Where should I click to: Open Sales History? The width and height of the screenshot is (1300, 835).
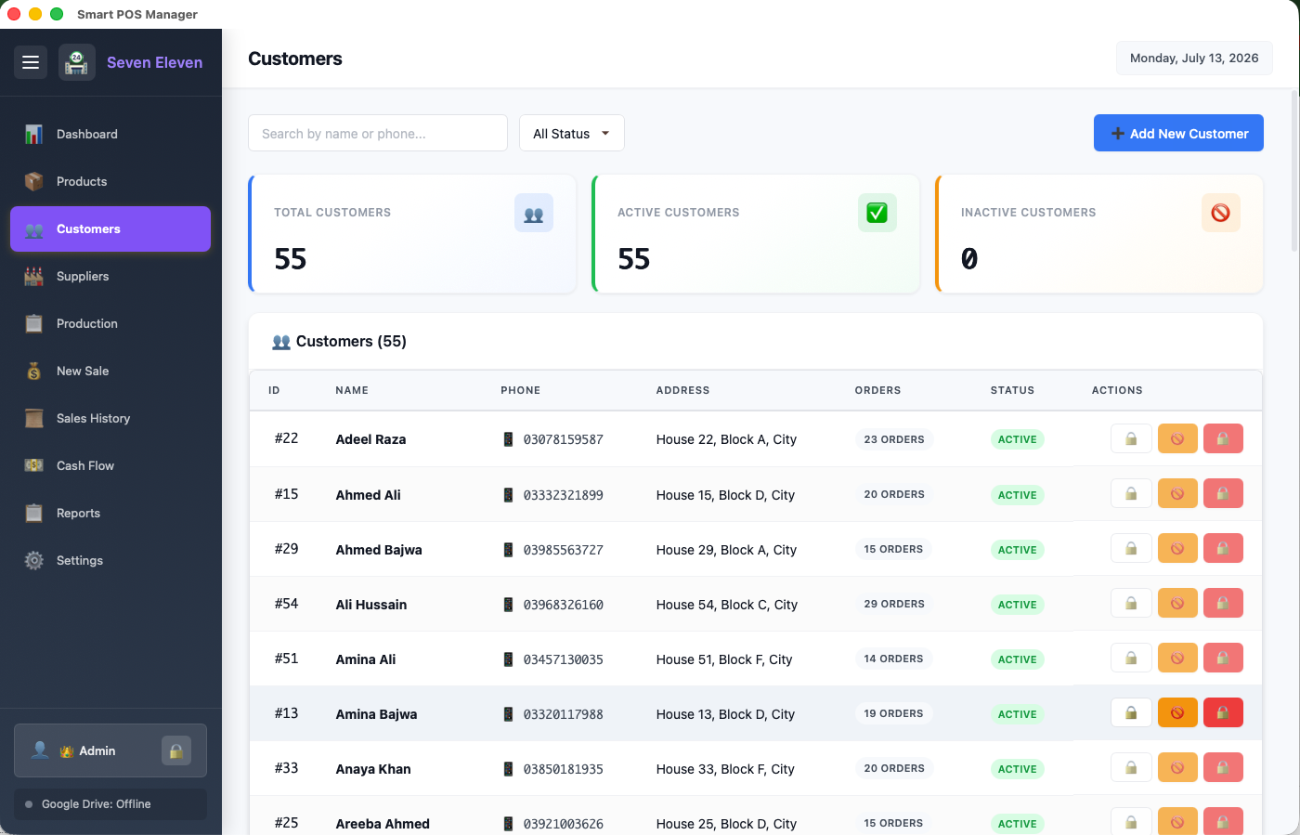pos(110,418)
